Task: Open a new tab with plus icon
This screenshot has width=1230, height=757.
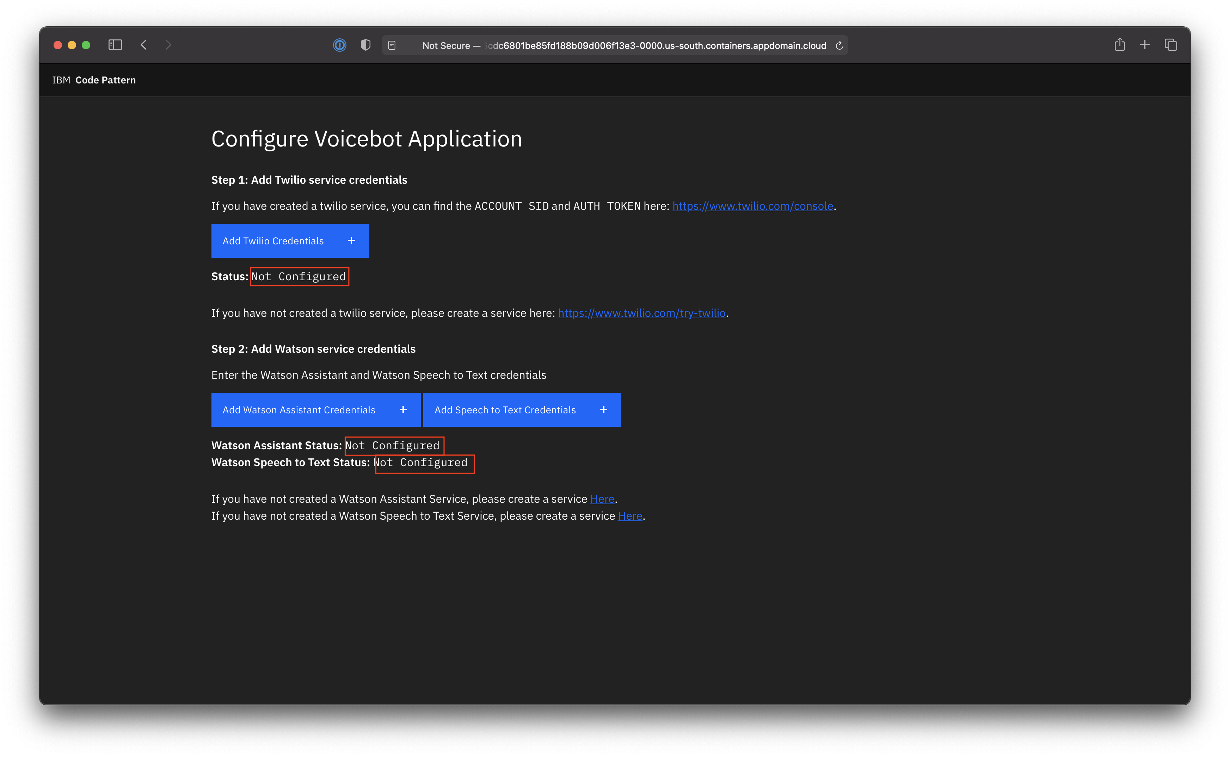Action: click(1145, 45)
